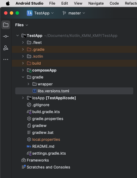Click the ~/Documents/Kotlin_KMM_KMP/TestApp path text
The width and height of the screenshot is (137, 178).
pos(81,36)
